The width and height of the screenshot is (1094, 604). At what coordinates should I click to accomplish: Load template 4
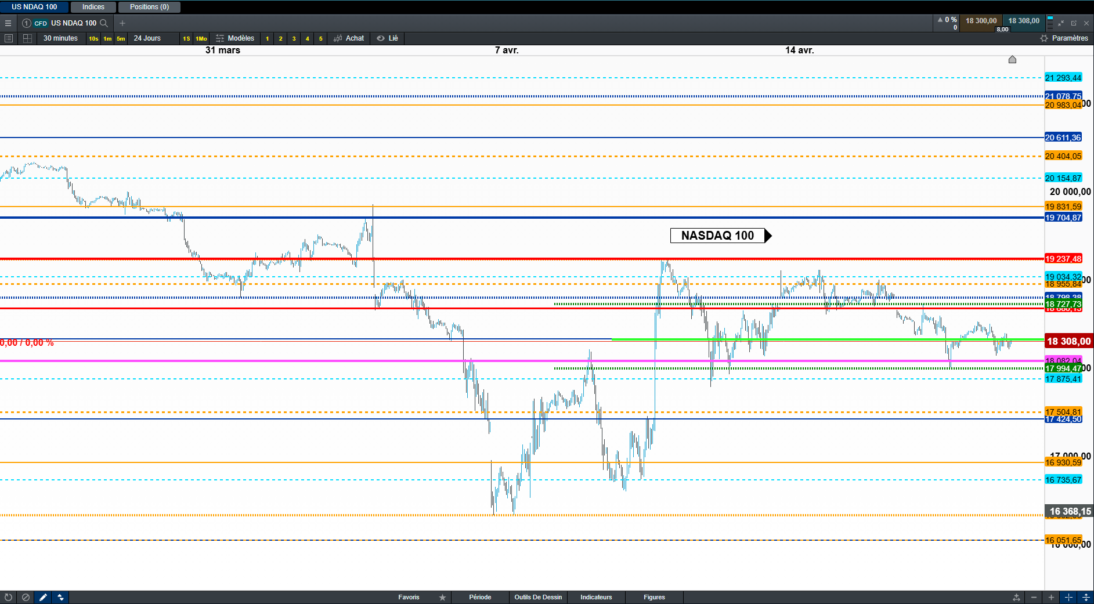click(308, 39)
